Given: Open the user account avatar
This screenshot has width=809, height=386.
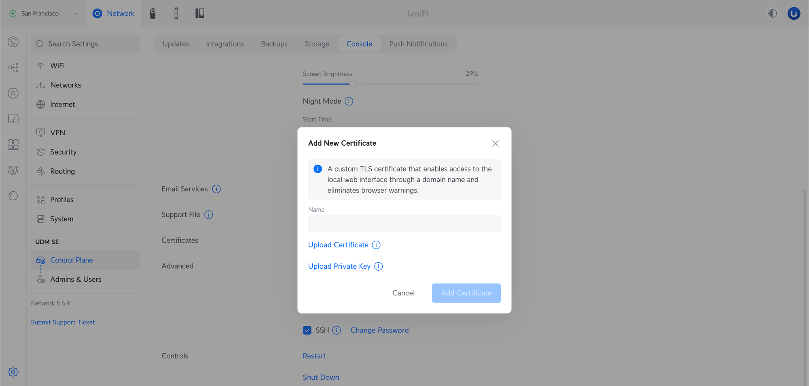Looking at the screenshot, I should pyautogui.click(x=794, y=13).
